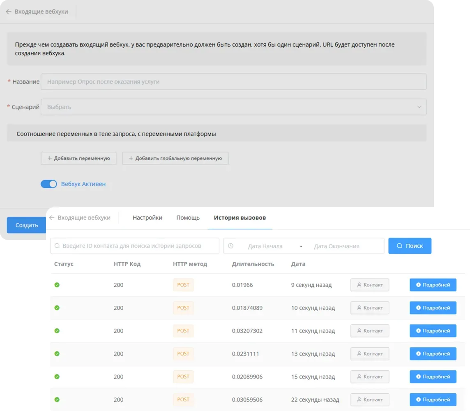The image size is (470, 411).
Task: Click green status icon in 13 секунд назад row
Action: click(x=57, y=354)
